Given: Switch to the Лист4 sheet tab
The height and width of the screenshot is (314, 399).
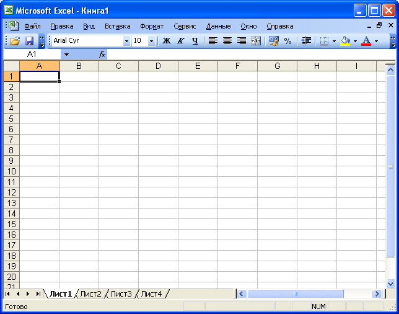Looking at the screenshot, I should coord(152,294).
